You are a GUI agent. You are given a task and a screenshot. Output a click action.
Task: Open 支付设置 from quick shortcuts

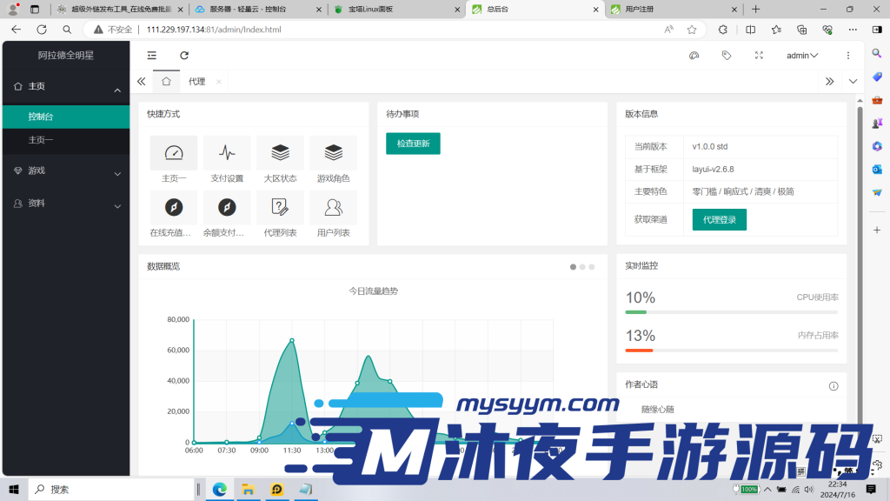coord(227,153)
